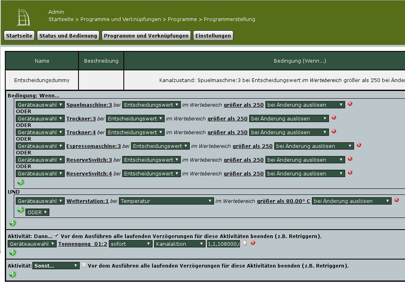Add a condition below ReserveSwitch:4 row
Screen dimensions: 405x287
[21, 182]
